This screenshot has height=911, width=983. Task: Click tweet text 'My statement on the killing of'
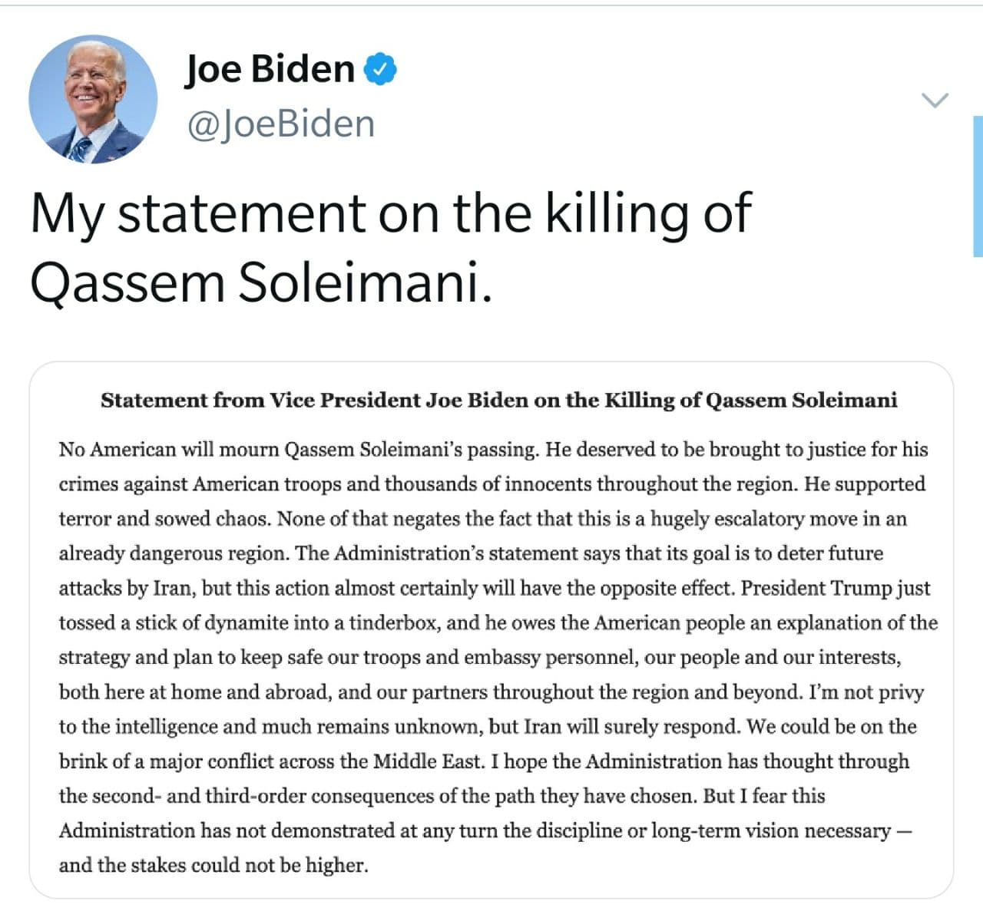coord(391,214)
